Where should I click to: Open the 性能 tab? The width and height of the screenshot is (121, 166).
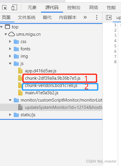[111, 8]
